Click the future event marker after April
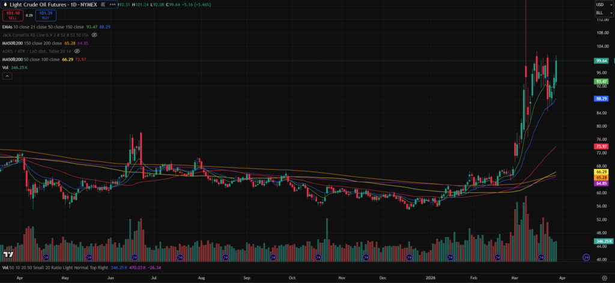This screenshot has height=283, width=615. click(586, 257)
